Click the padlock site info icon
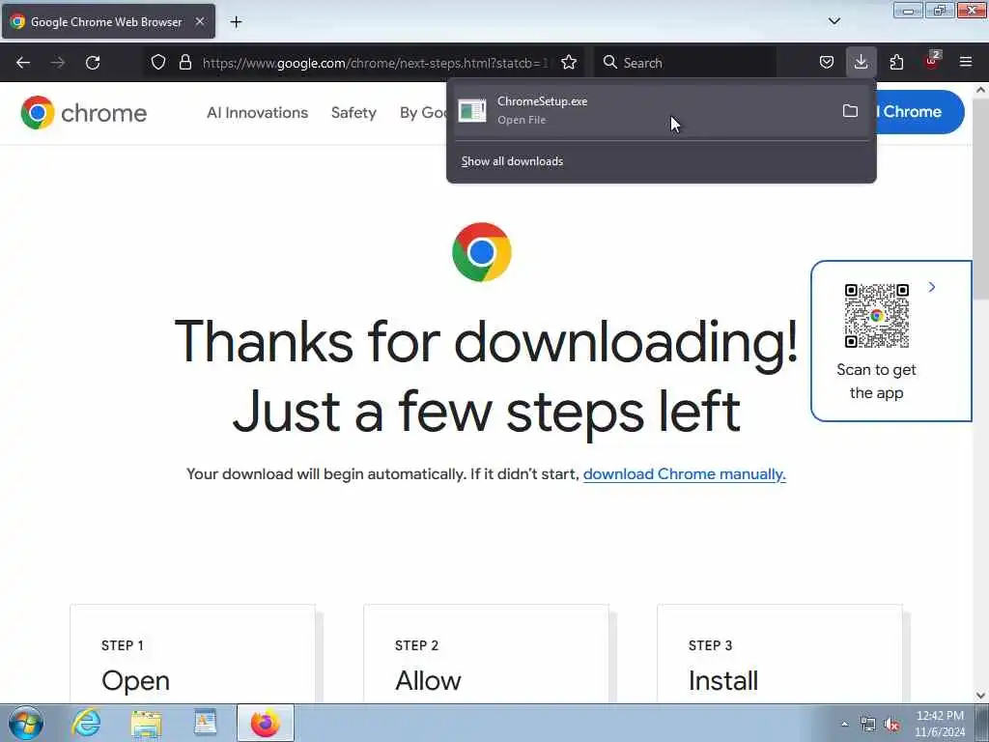 point(184,62)
